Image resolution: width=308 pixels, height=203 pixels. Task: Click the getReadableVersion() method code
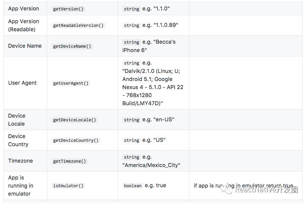pyautogui.click(x=79, y=26)
